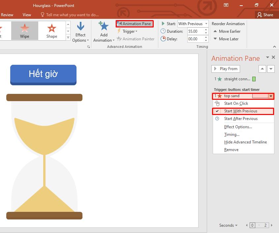This screenshot has width=279, height=233.
Task: Click Remove in the context menu
Action: pos(231,150)
